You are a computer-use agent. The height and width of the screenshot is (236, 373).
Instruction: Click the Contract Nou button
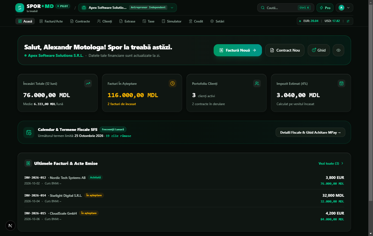tap(285, 50)
